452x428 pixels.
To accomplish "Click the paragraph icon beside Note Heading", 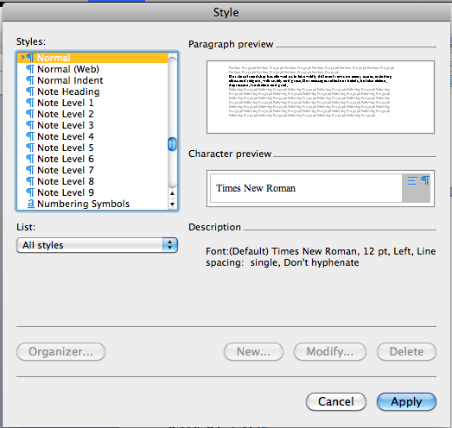I will (x=30, y=91).
